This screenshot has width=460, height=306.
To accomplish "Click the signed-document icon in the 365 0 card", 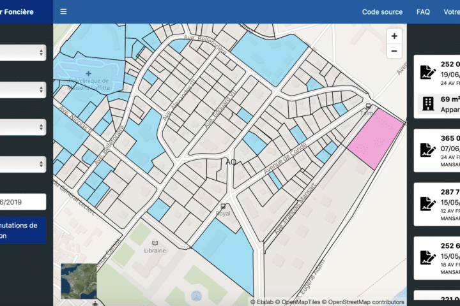I will [427, 150].
